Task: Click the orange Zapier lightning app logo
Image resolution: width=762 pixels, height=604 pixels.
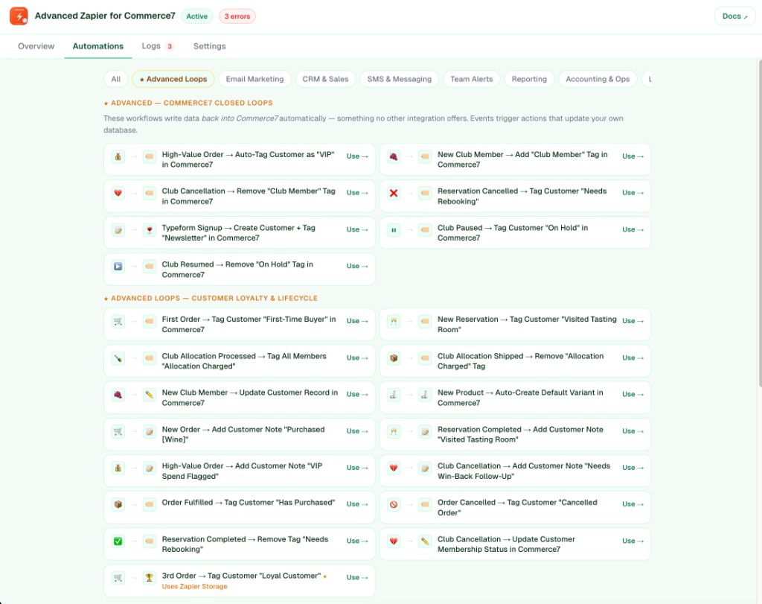Action: (19, 16)
